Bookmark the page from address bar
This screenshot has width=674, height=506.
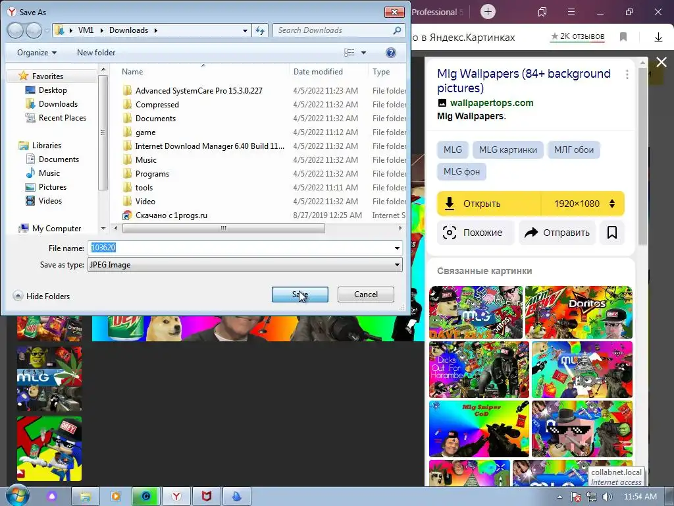(623, 37)
